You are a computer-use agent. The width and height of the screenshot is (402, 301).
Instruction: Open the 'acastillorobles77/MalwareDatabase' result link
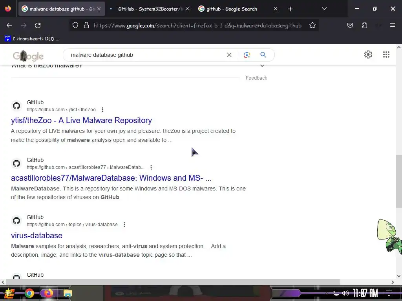111,178
